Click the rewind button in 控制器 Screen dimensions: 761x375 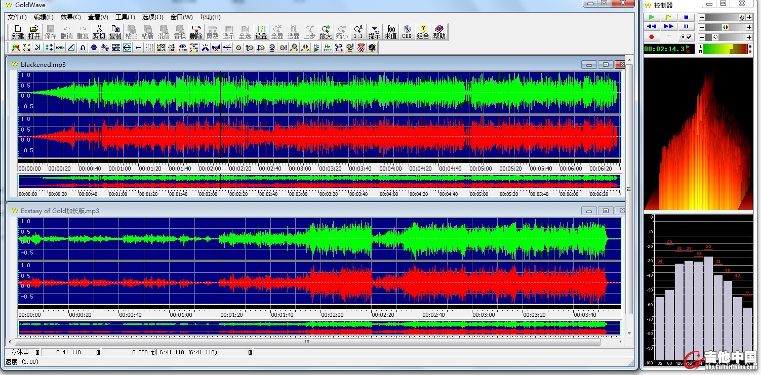[652, 26]
